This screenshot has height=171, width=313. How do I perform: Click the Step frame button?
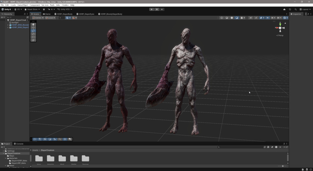pos(162,9)
